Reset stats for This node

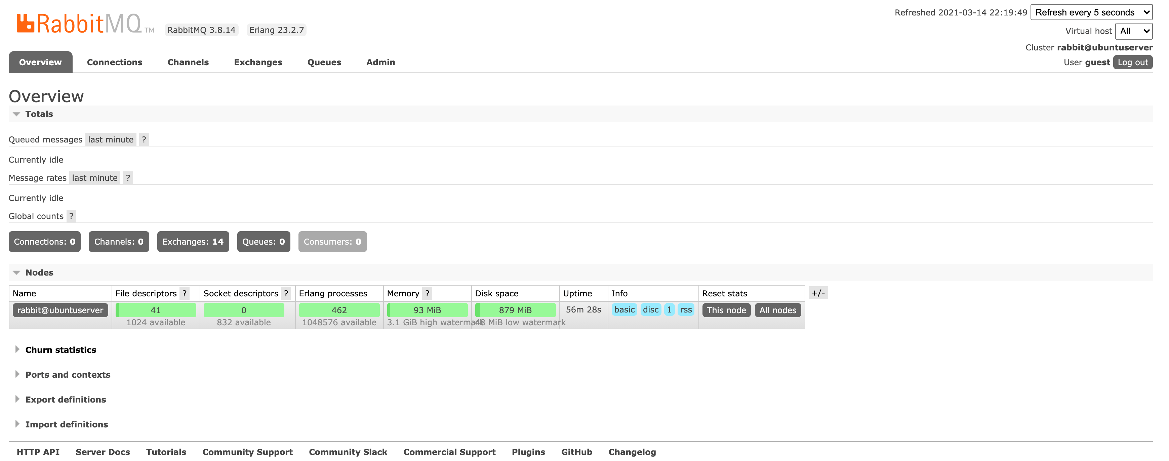point(726,310)
